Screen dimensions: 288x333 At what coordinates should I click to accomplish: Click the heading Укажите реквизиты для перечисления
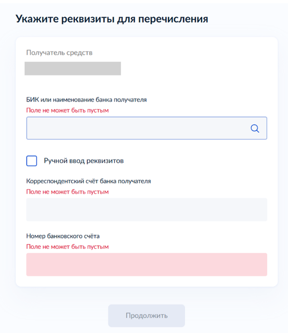[112, 19]
